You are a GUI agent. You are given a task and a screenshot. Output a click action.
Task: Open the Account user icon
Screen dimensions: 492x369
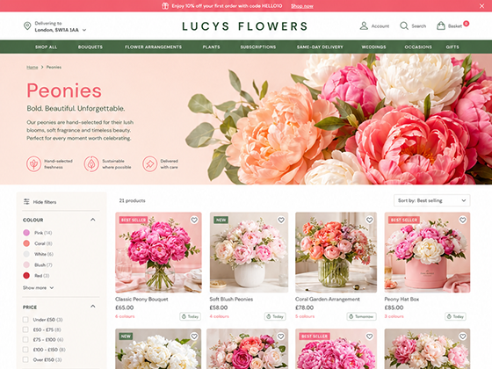[x=364, y=25]
